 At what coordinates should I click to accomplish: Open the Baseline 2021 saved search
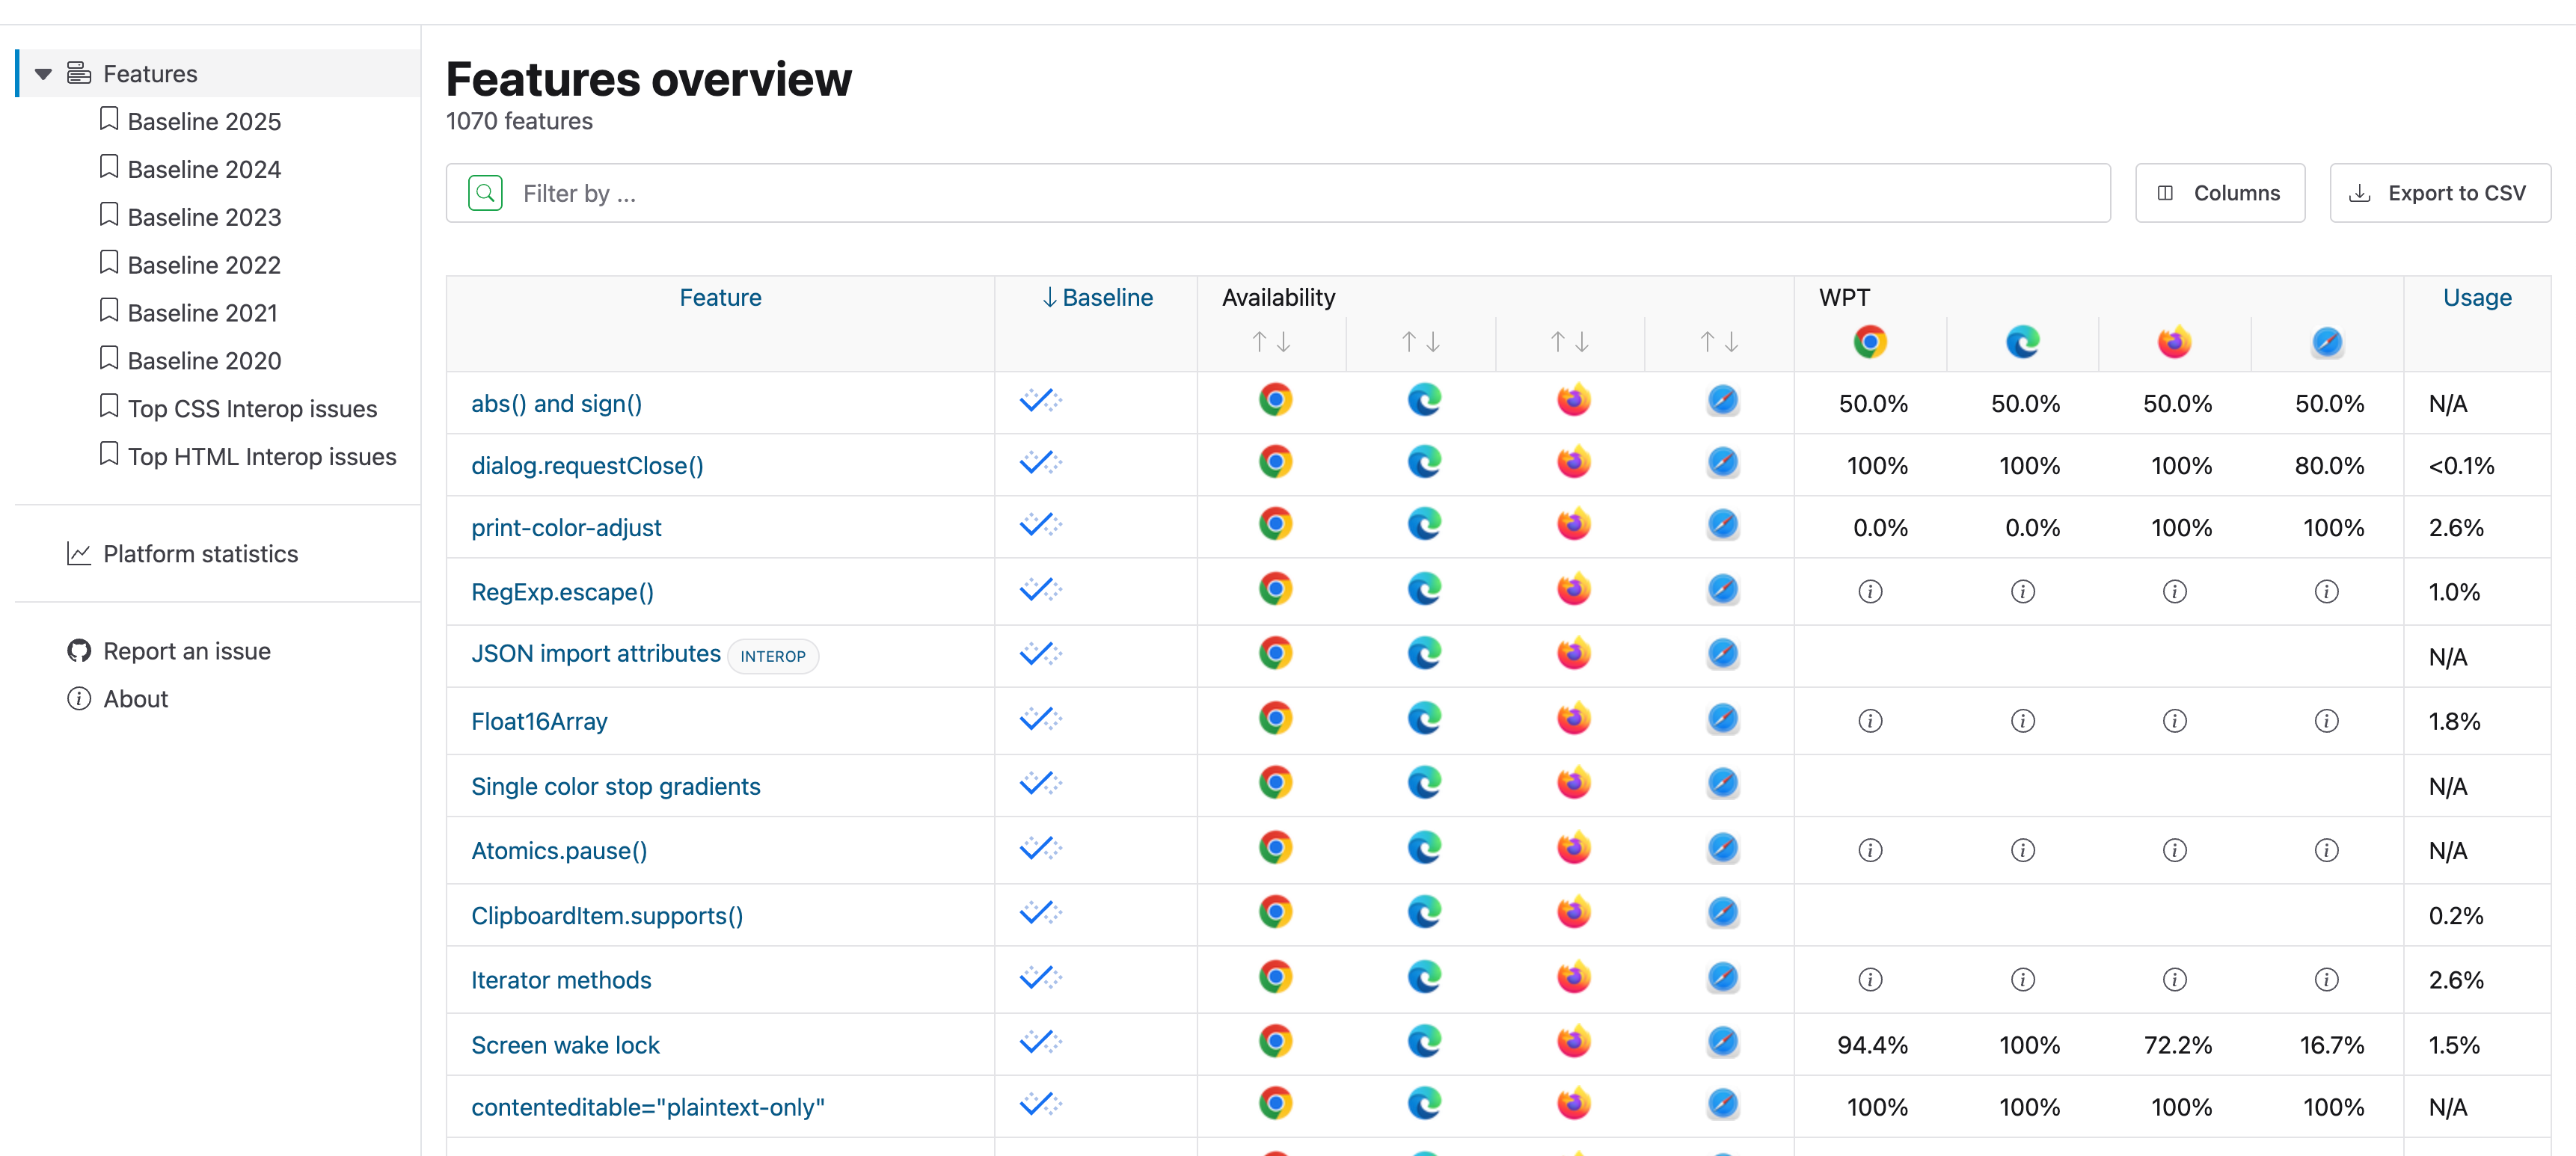[x=202, y=313]
